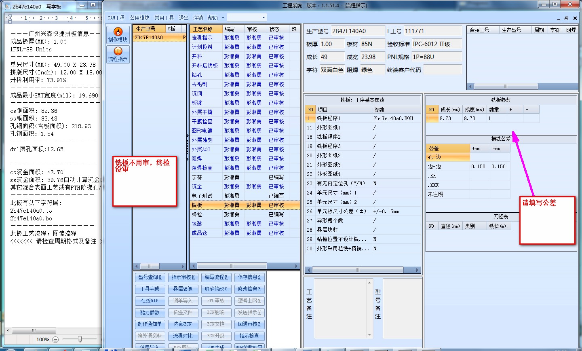
Task: Click the 工序基本参数 horizontal scrollbar
Action: coord(363,270)
